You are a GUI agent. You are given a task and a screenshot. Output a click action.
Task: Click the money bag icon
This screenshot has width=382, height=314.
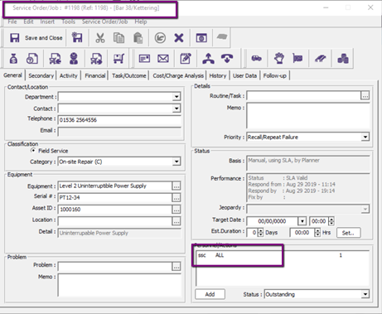pos(13,59)
